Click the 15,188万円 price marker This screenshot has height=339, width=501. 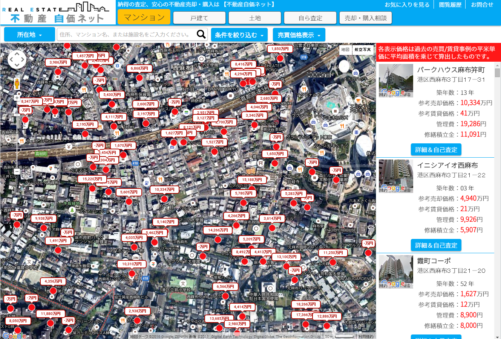252,180
